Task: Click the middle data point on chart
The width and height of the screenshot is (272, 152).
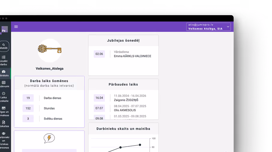Action: (x=120, y=147)
